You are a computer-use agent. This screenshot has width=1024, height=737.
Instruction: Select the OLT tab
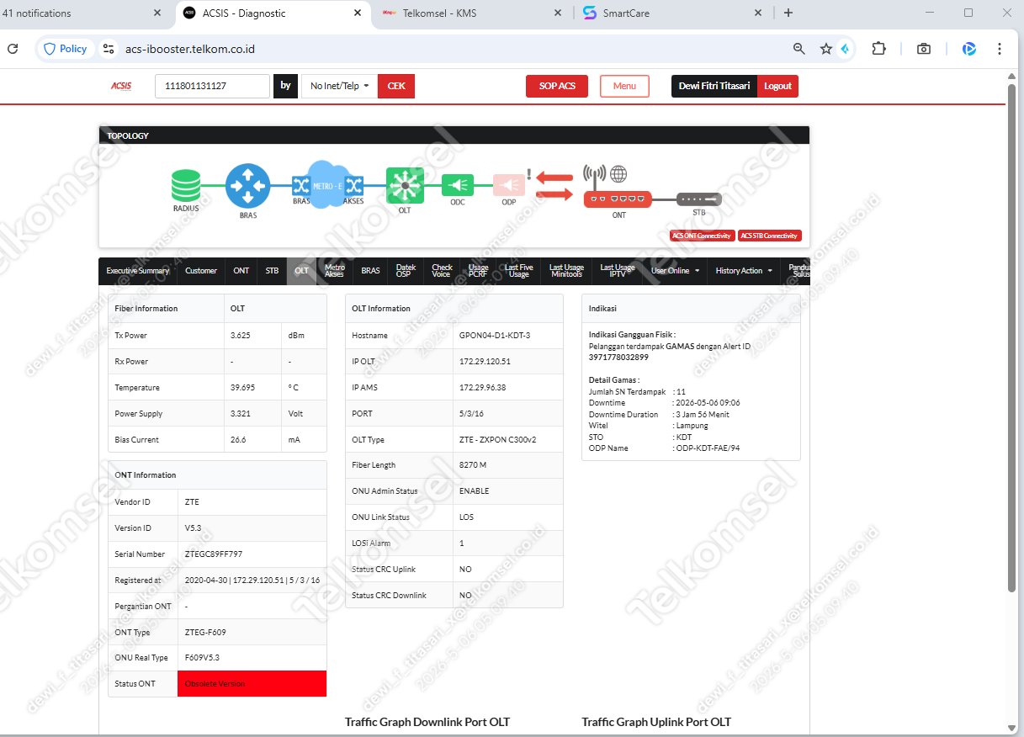(x=301, y=271)
